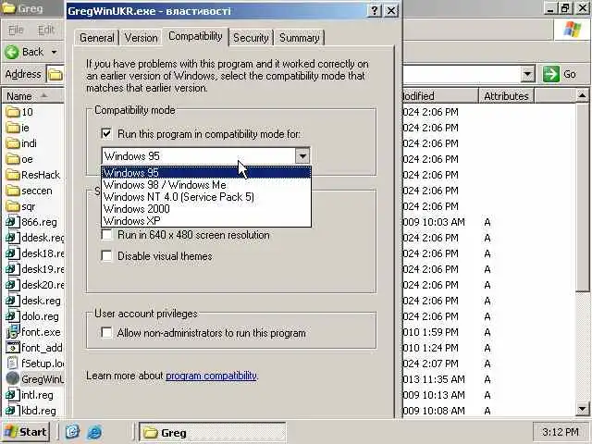Open the Edit menu in Greg window
The width and height of the screenshot is (592, 444).
(x=45, y=30)
